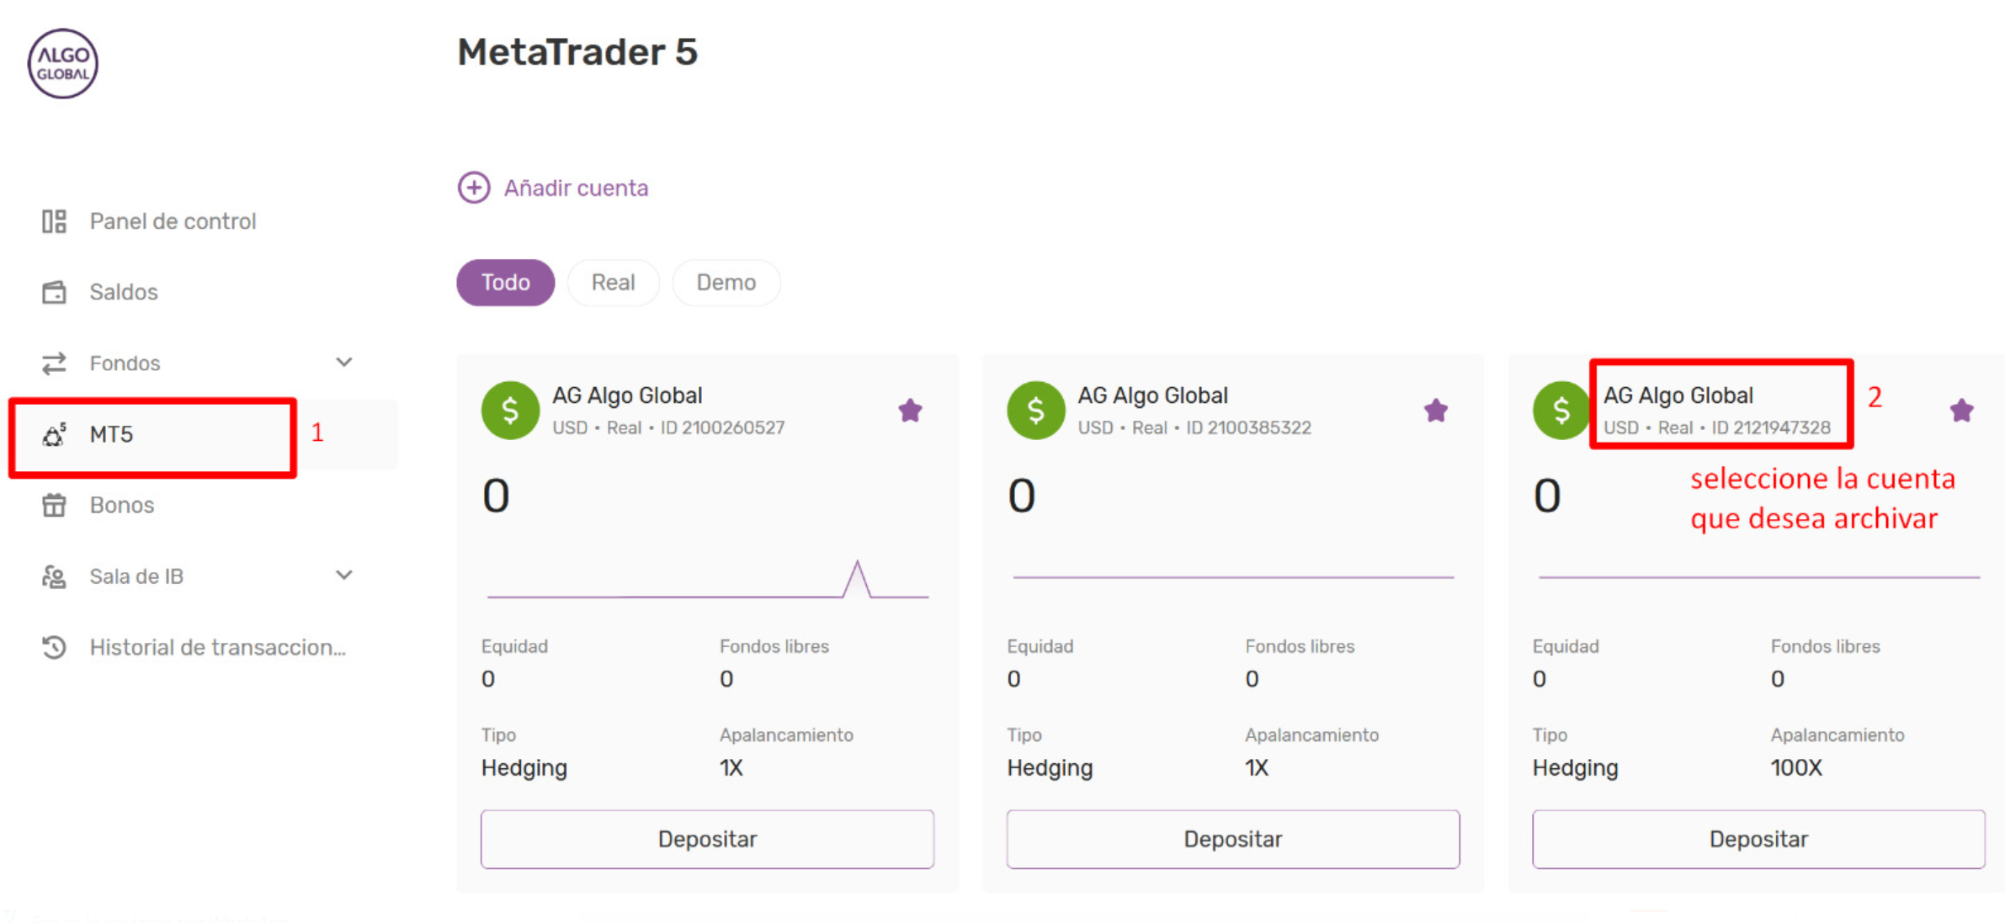Click 1X leverage on account 2100385322 card
This screenshot has height=923, width=2005.
click(x=1257, y=768)
